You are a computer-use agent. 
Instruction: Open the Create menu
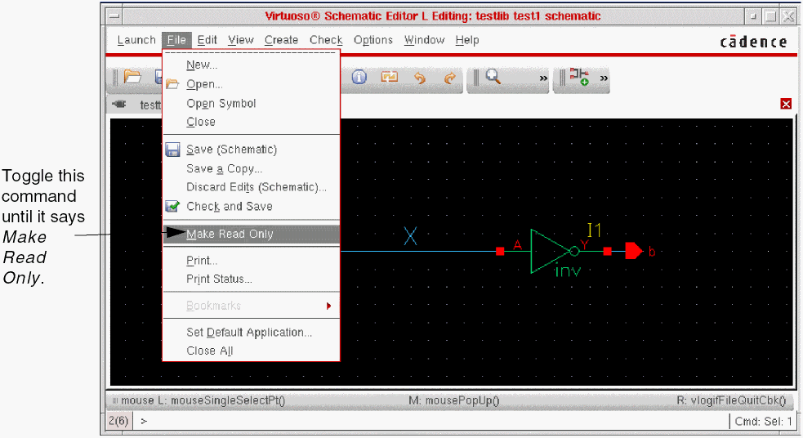click(x=281, y=40)
